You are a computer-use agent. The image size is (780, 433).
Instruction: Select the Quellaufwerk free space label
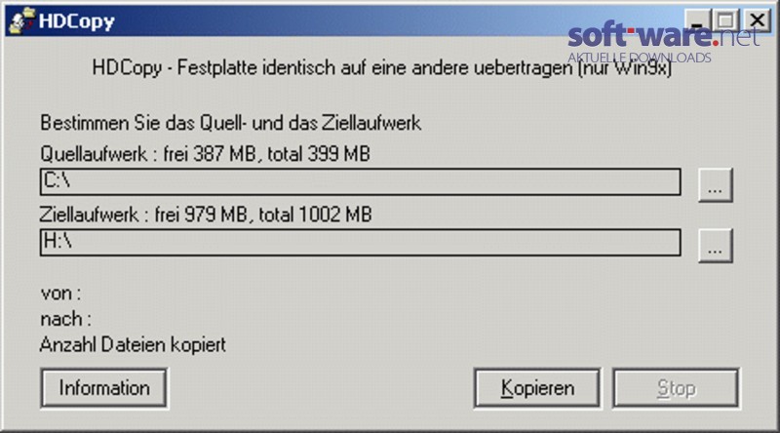tap(205, 154)
